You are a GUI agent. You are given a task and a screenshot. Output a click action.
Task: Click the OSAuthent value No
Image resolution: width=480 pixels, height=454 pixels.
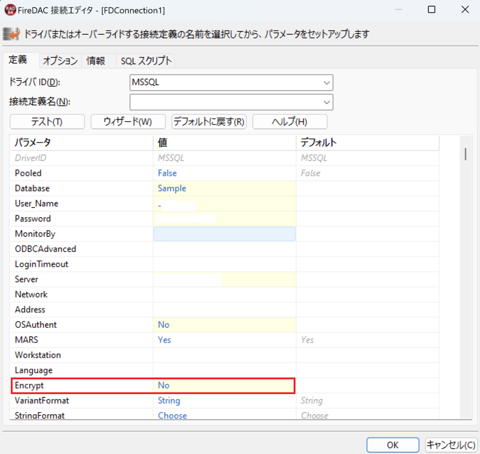coord(163,325)
